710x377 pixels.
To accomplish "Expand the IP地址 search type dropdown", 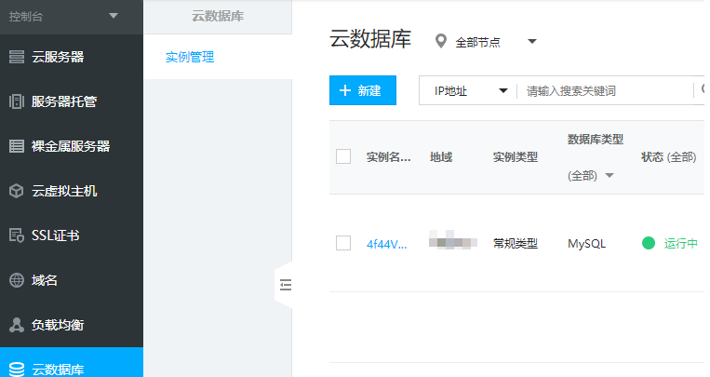I will click(x=503, y=90).
